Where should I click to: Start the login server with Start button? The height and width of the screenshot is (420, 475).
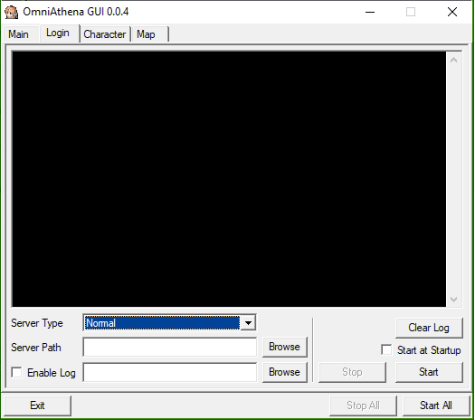[x=429, y=372]
